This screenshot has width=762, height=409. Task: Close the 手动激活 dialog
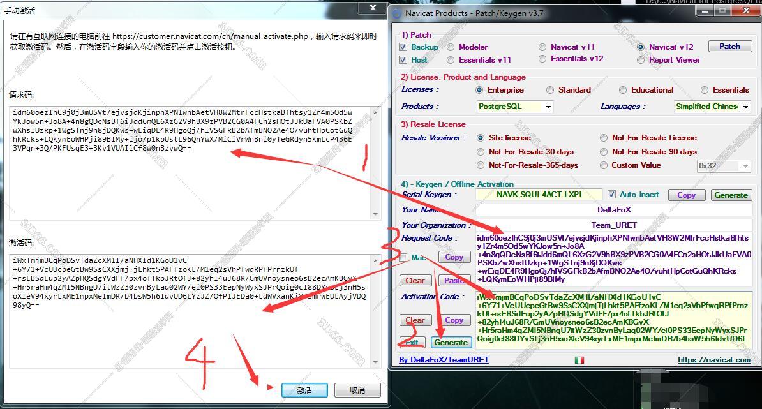click(x=373, y=8)
